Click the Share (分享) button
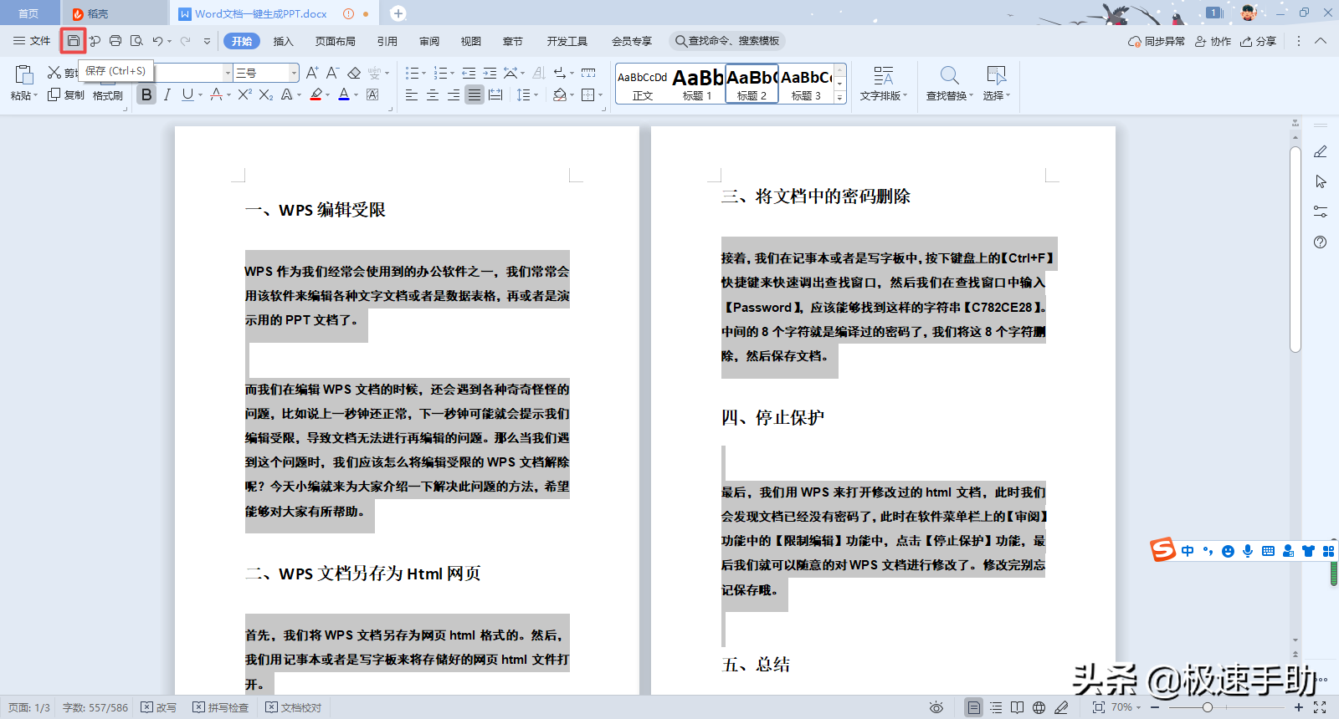The width and height of the screenshot is (1339, 719). click(1259, 41)
